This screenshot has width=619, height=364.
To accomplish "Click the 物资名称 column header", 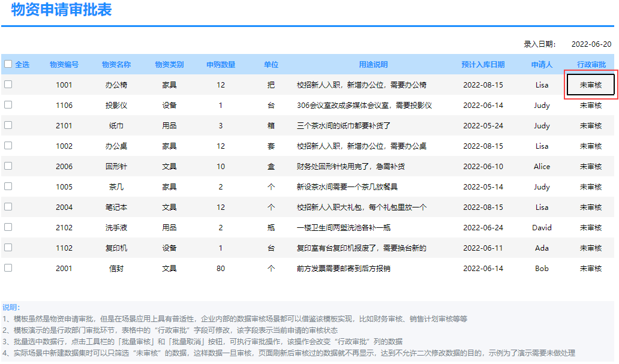I will tap(116, 64).
